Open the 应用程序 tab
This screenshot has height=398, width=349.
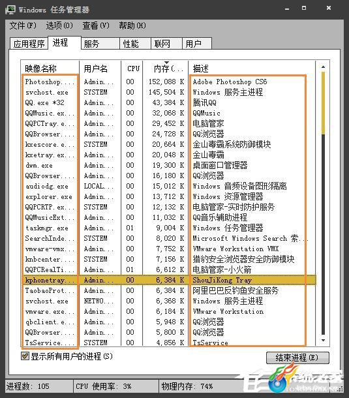[29, 44]
